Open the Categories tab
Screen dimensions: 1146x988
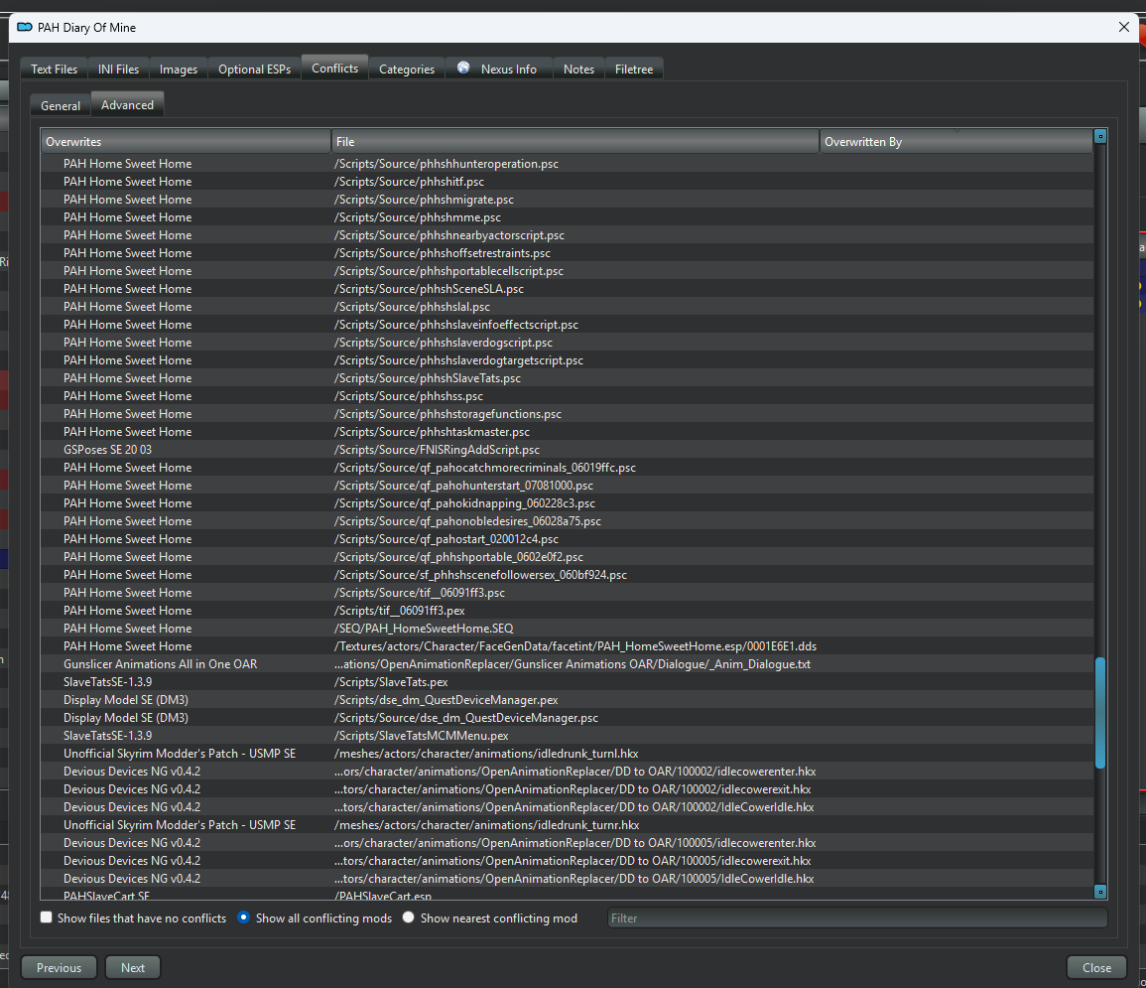point(407,69)
